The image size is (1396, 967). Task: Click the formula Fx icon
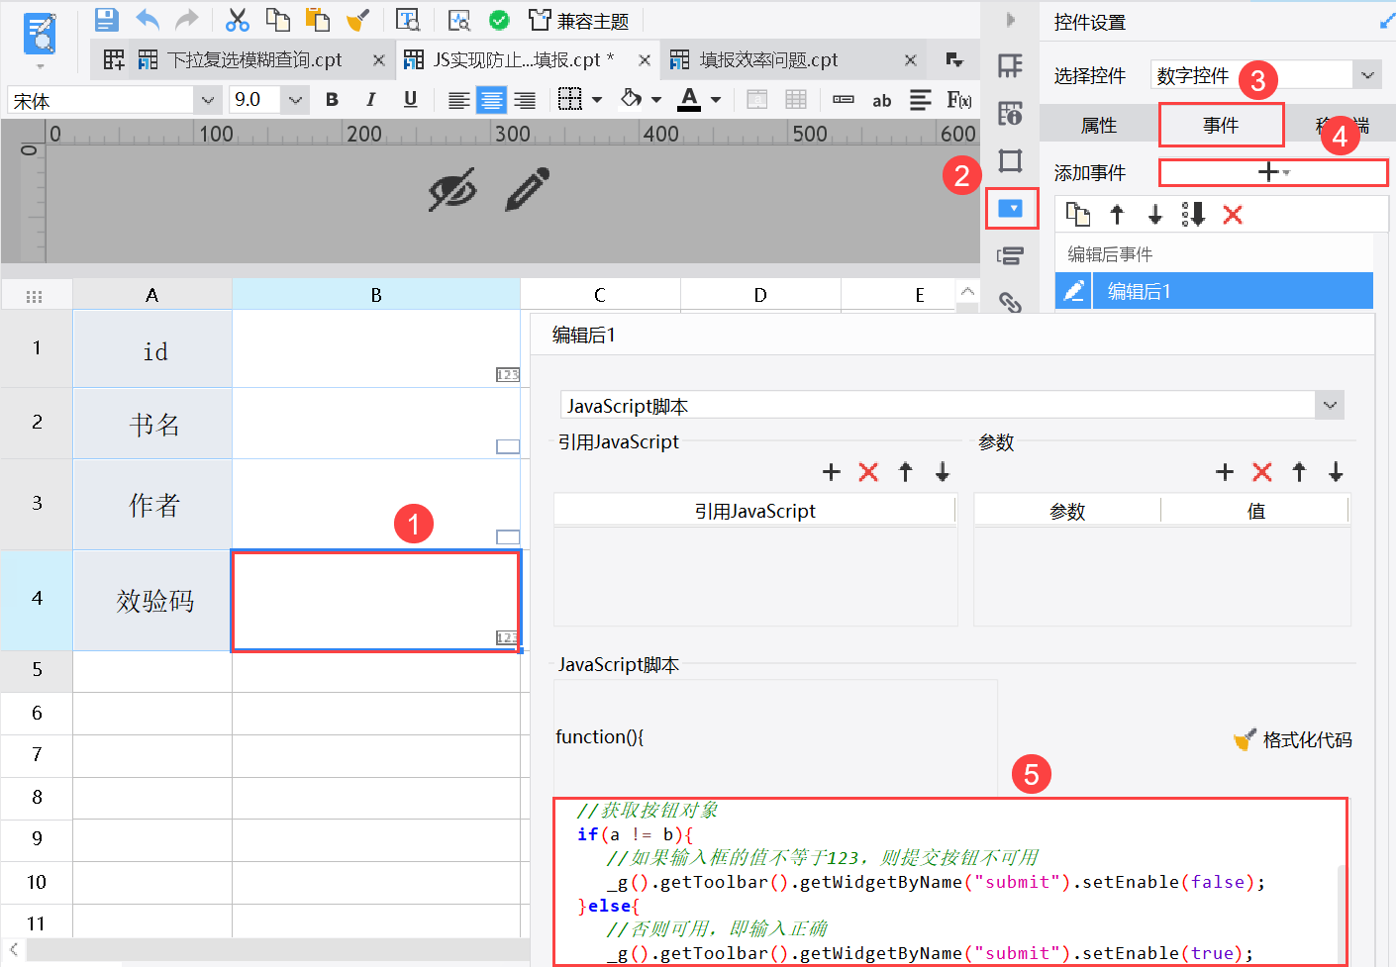(x=959, y=100)
